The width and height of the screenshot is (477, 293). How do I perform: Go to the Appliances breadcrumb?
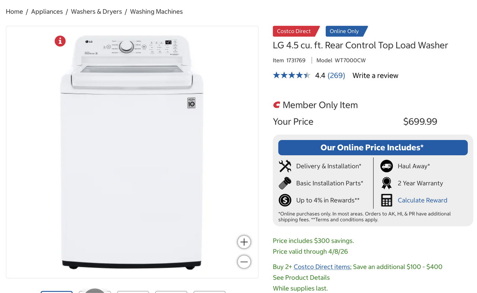point(47,12)
